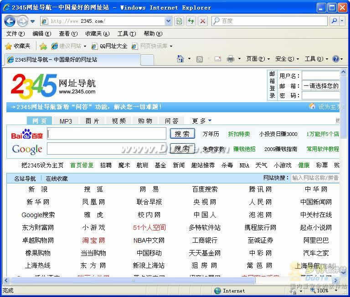Click the browser Back arrow button
Screen dimensions: 350x297
point(10,21)
